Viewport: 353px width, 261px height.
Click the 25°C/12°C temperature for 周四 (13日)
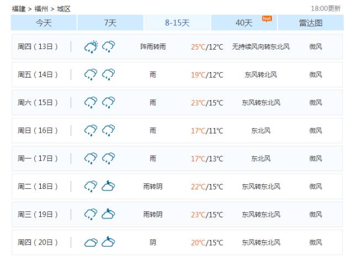pyautogui.click(x=207, y=47)
